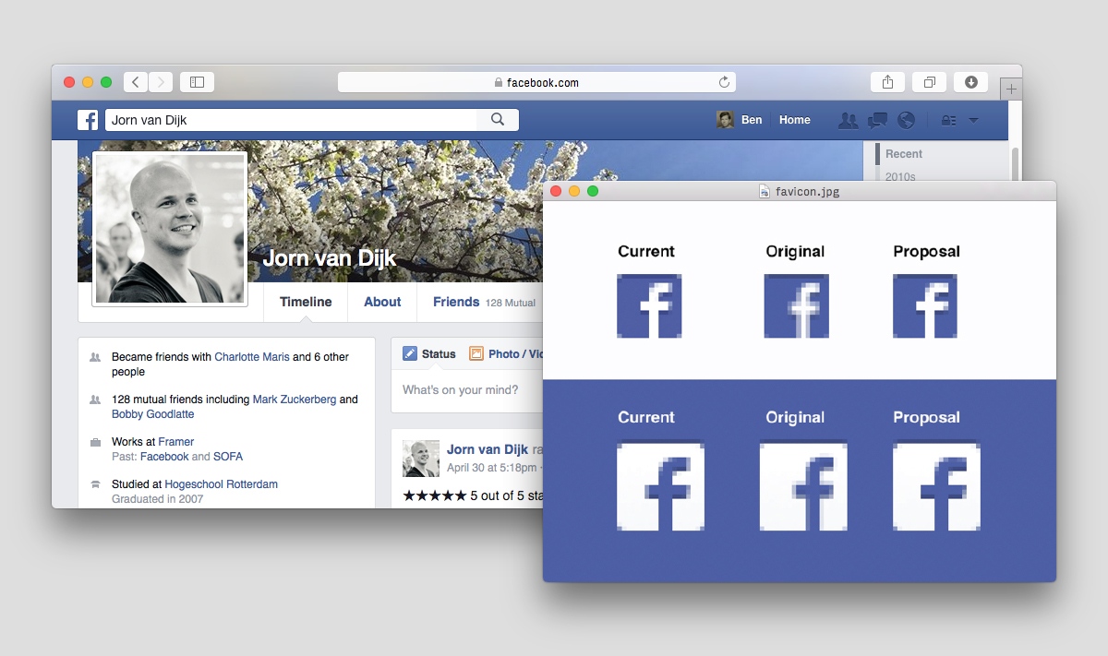Open the Friends tab

[x=456, y=302]
